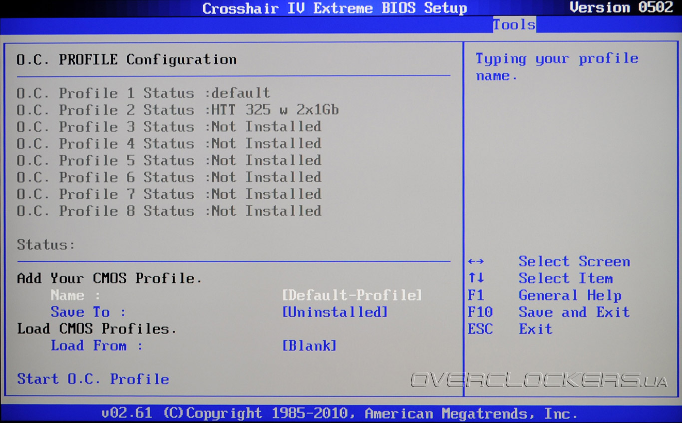Select the Default-Profile name field
The width and height of the screenshot is (682, 423).
352,295
